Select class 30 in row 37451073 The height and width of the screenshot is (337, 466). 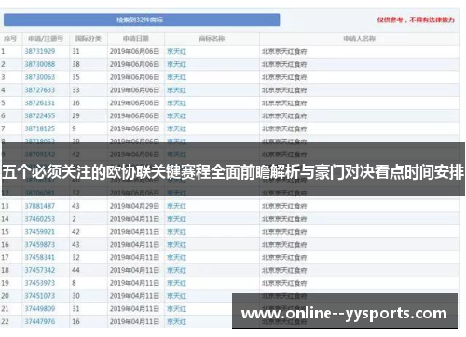coord(75,296)
